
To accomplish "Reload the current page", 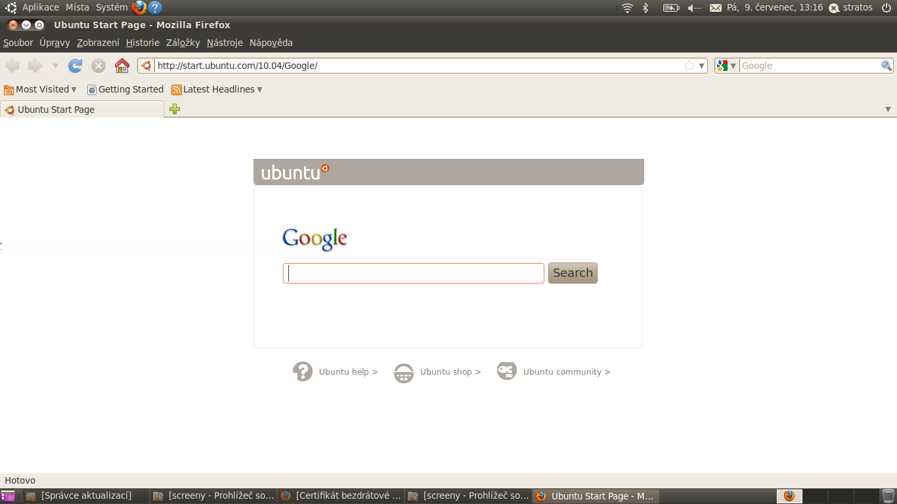I will [76, 66].
